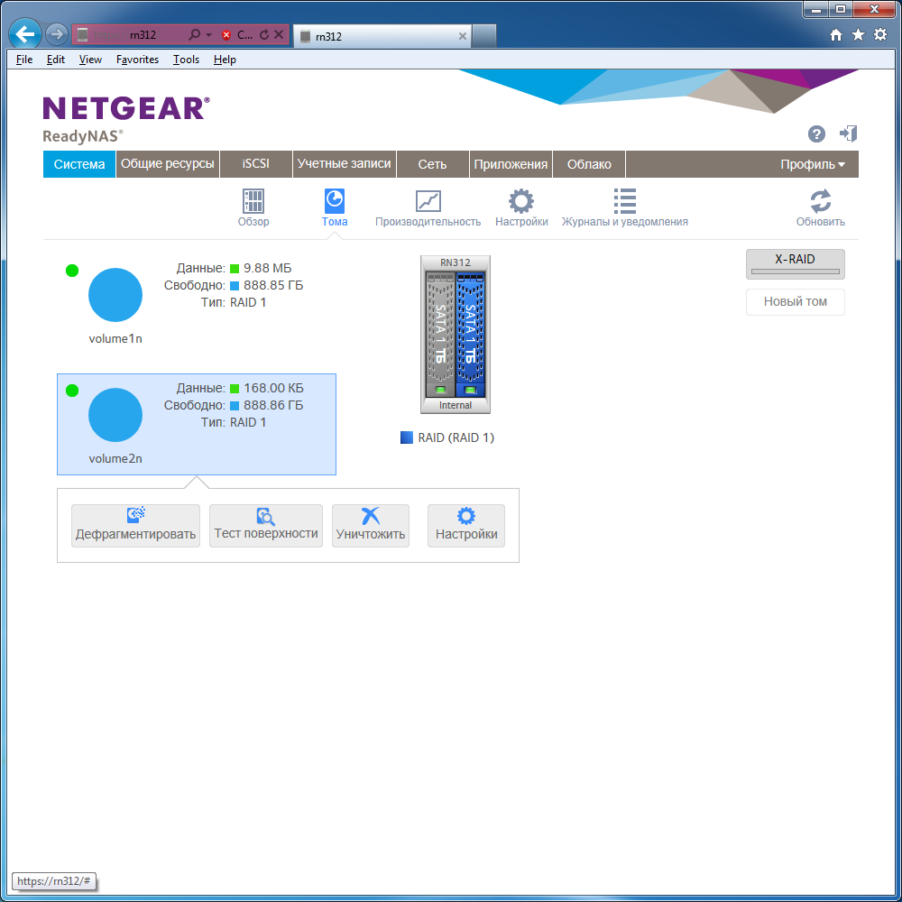Select the Тома volumes icon
This screenshot has height=902, width=902.
(335, 201)
